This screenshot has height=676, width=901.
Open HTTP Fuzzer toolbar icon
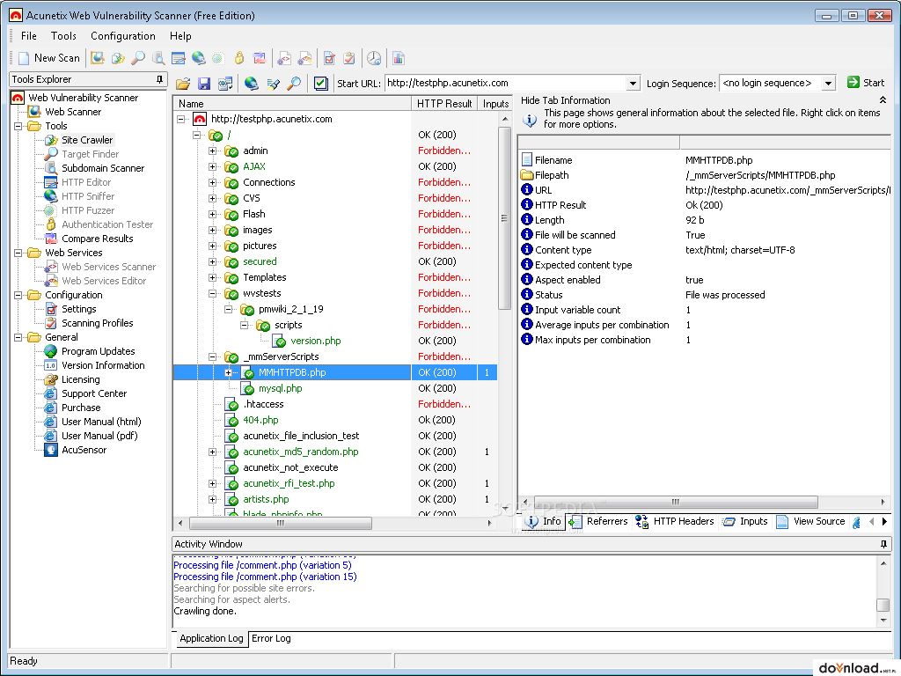(218, 58)
